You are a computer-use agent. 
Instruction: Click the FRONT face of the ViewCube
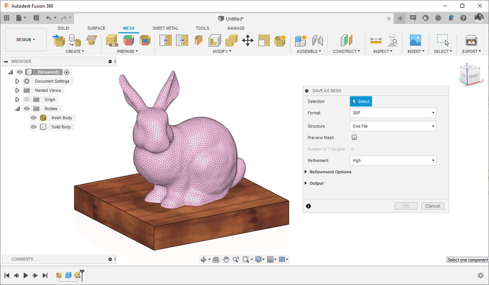click(x=474, y=76)
